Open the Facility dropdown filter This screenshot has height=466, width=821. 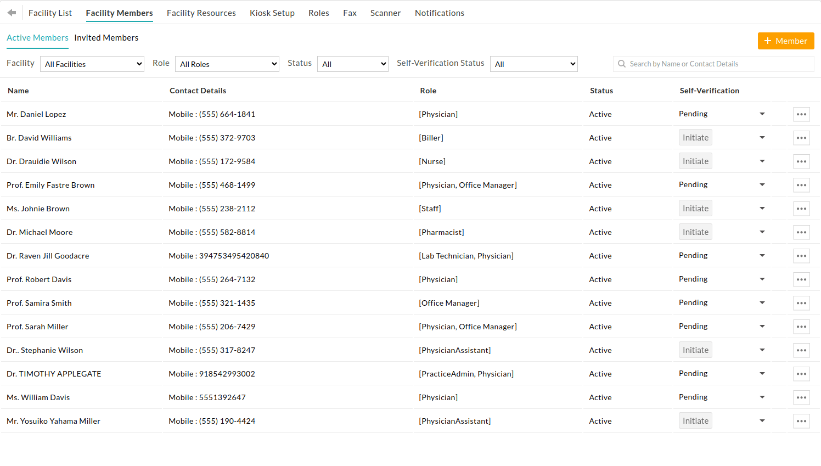click(92, 64)
